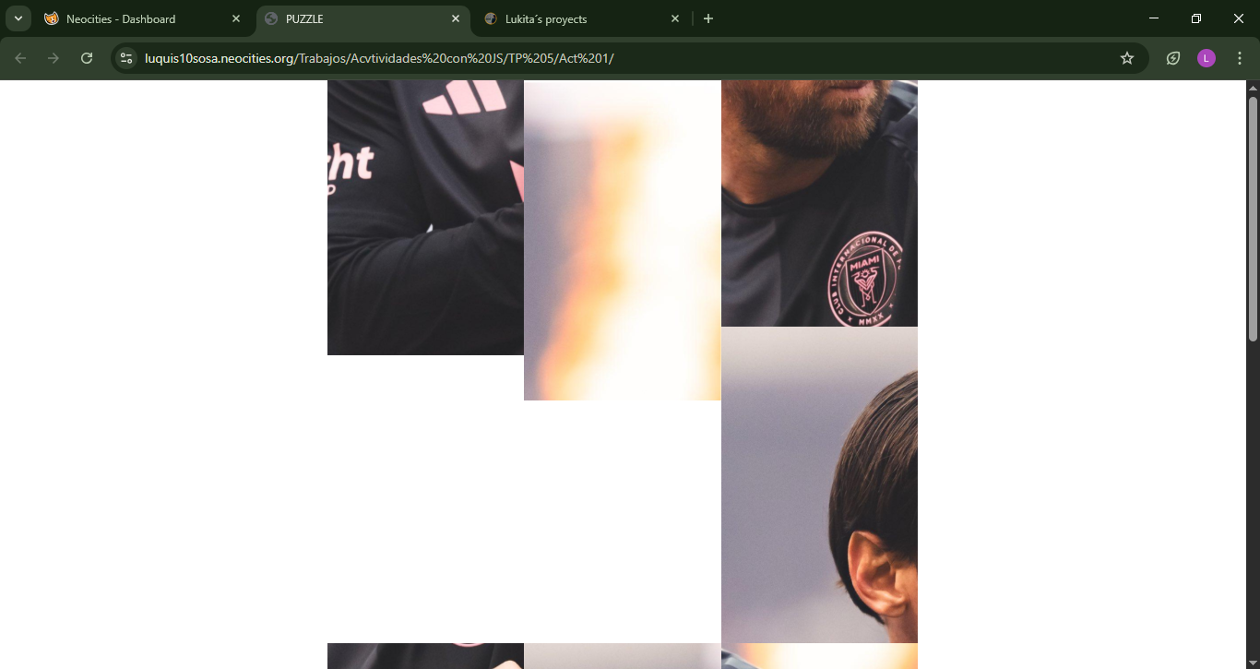Click the scrollbar up arrow
Viewport: 1260px width, 669px height.
(x=1253, y=88)
